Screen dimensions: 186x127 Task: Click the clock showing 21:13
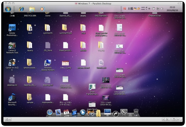point(172,7)
